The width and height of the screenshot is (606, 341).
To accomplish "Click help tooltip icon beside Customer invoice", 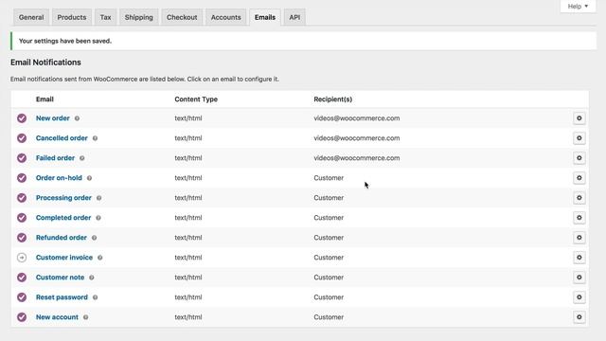I will point(100,258).
